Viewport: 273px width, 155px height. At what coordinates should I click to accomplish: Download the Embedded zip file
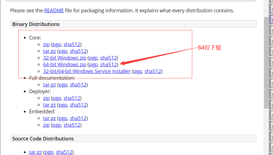[46, 125]
